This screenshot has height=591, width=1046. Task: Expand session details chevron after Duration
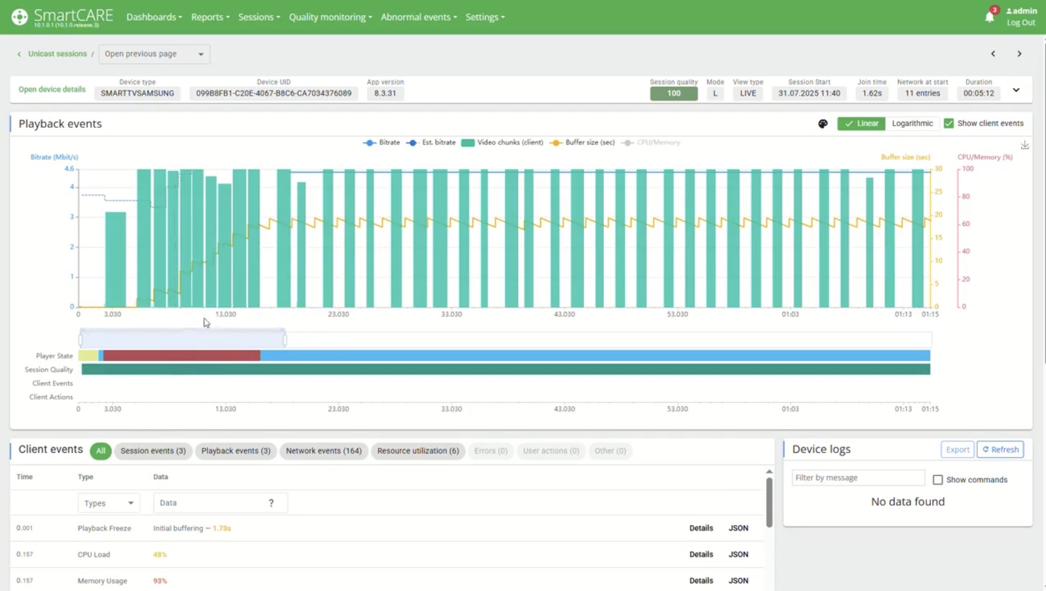(1016, 90)
